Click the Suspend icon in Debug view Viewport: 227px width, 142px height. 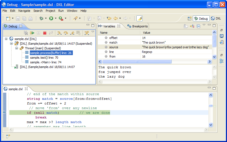pyautogui.click(x=38, y=33)
